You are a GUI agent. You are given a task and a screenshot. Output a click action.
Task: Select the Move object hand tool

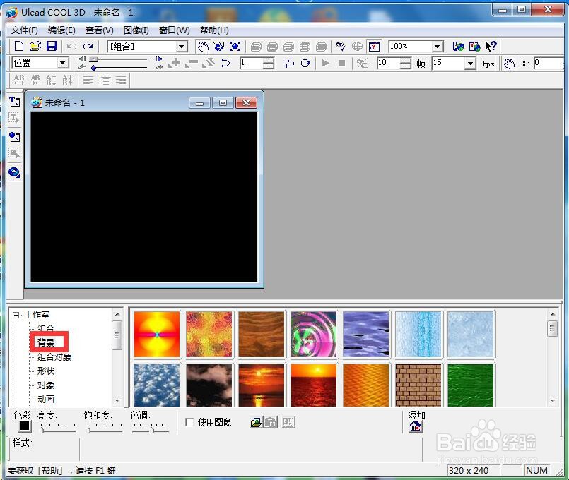(x=204, y=46)
